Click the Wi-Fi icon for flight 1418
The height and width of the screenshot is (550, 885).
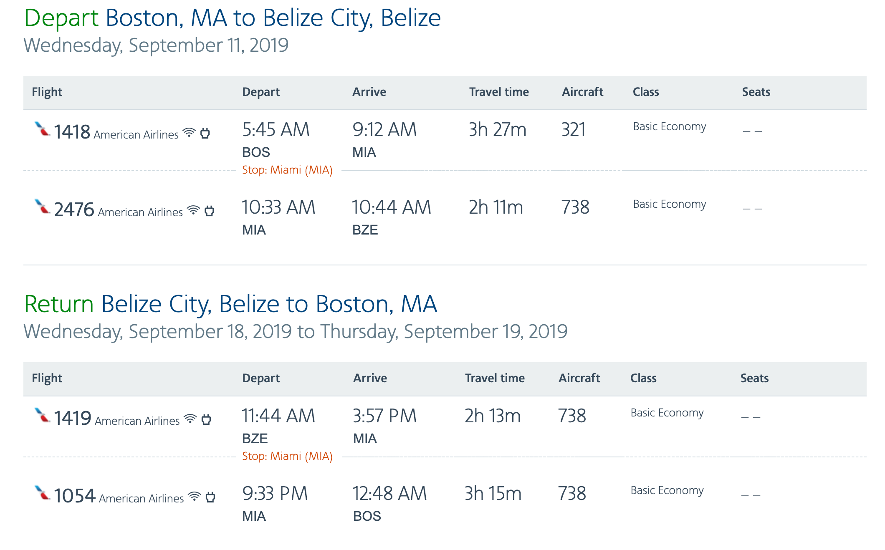189,133
